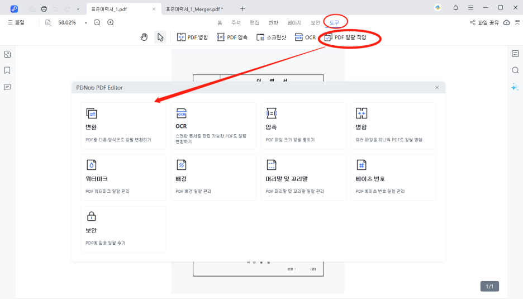Screen dimensions: 523x299
Task: Open quick access toolbar dropdown arrow
Action: (78, 9)
